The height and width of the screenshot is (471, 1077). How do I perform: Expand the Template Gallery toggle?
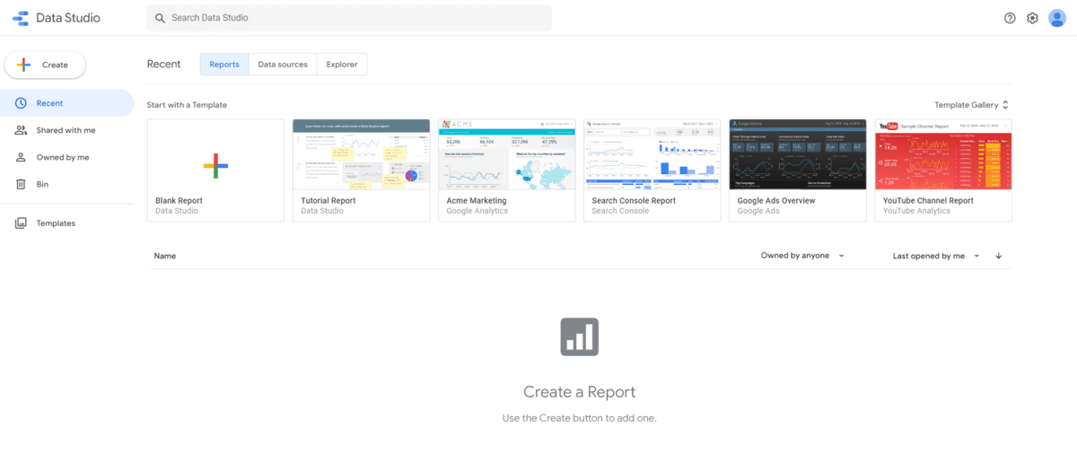pos(972,105)
